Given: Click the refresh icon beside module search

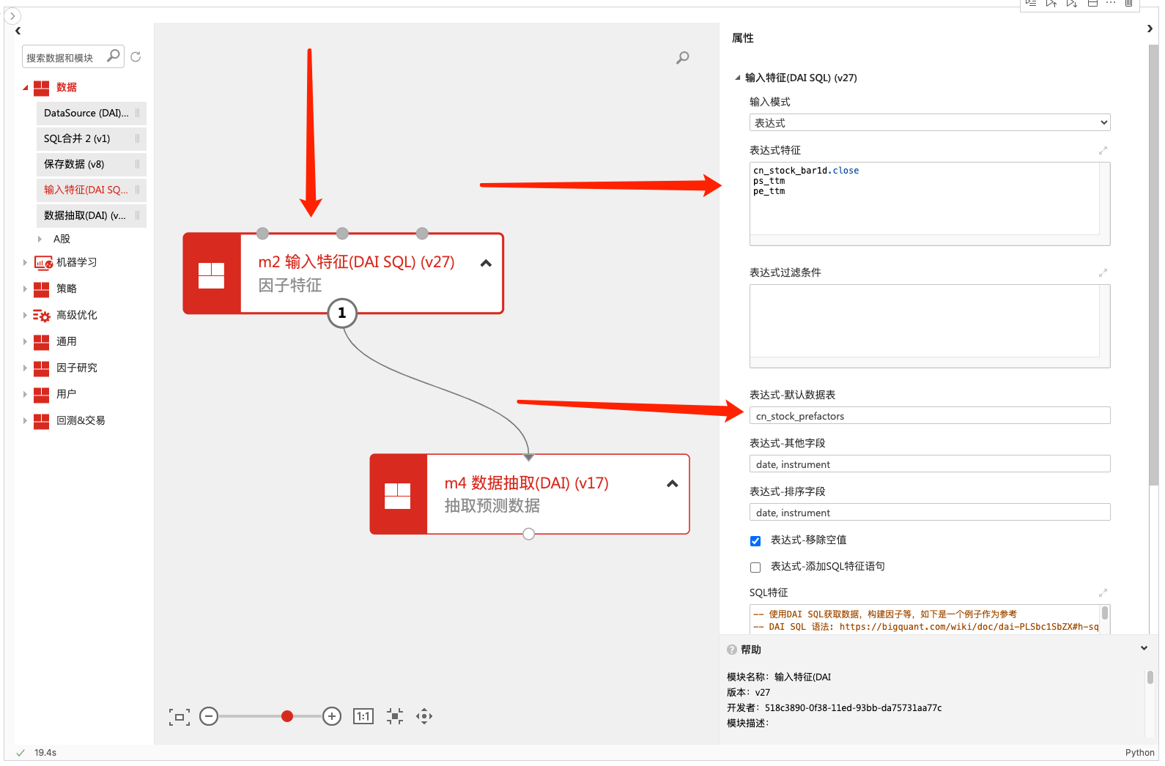Looking at the screenshot, I should (x=136, y=57).
